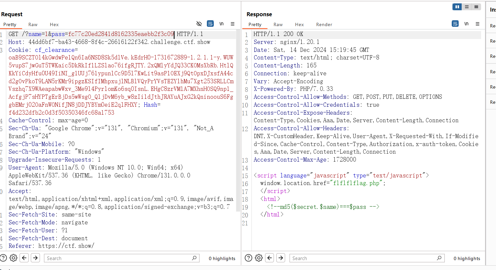The image size is (496, 270).
Task: Click the Sec-Fetch-Mode navigate header
Action: coord(48,222)
